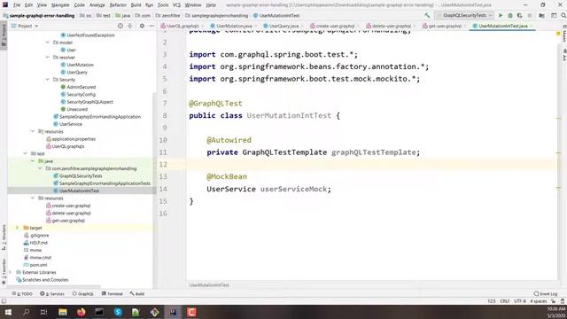567x319 pixels.
Task: Click the Run green play icon
Action: pos(501,16)
